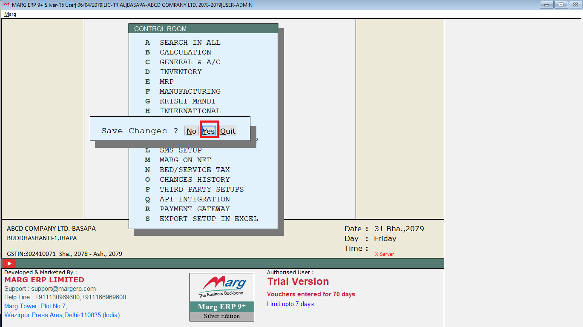Close the Marg ERP window
This screenshot has height=327, width=583.
click(575, 5)
